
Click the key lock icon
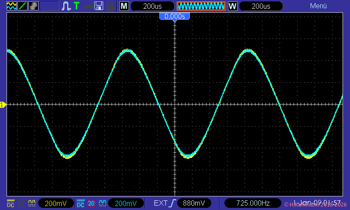88,6
